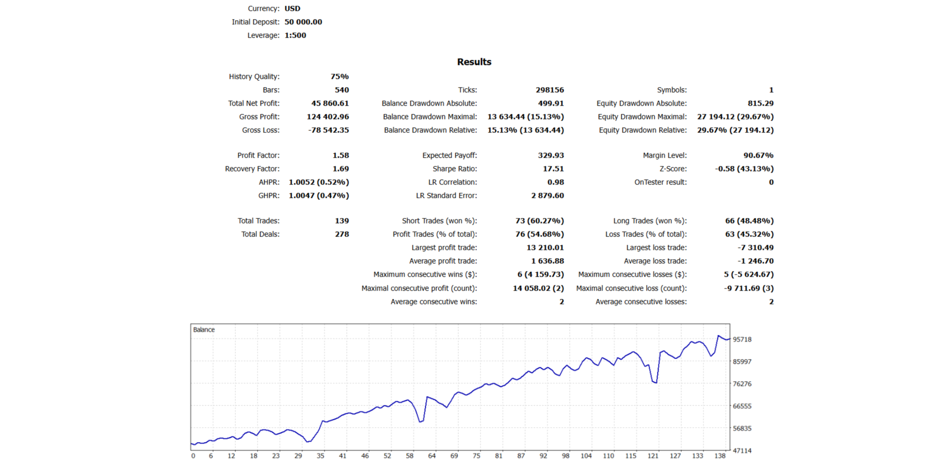Click the Total Net Profit value 45 860.61

pos(330,104)
